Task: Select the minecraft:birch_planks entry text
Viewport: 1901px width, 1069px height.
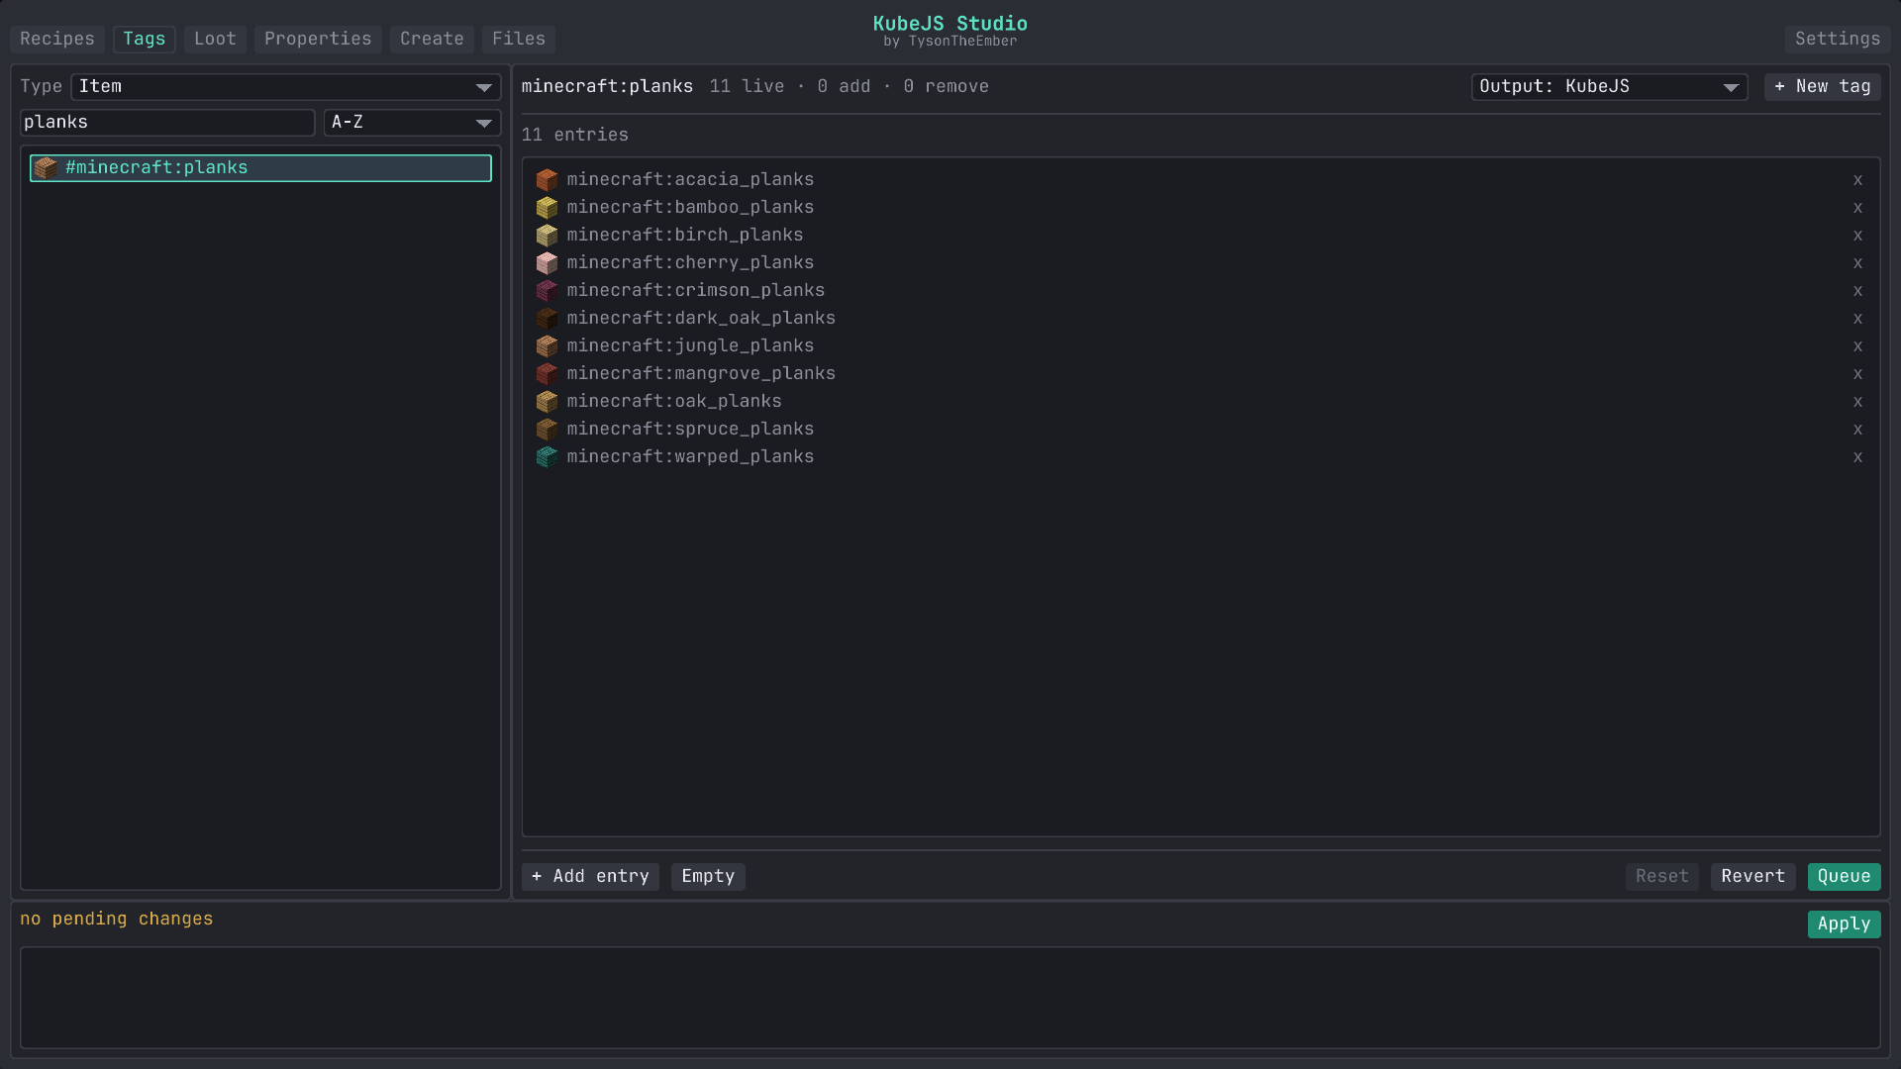Action: 685,235
